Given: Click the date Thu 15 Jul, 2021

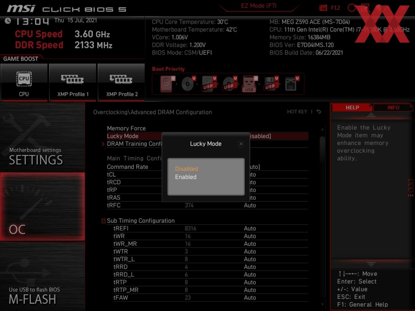Looking at the screenshot, I should 76,20.
